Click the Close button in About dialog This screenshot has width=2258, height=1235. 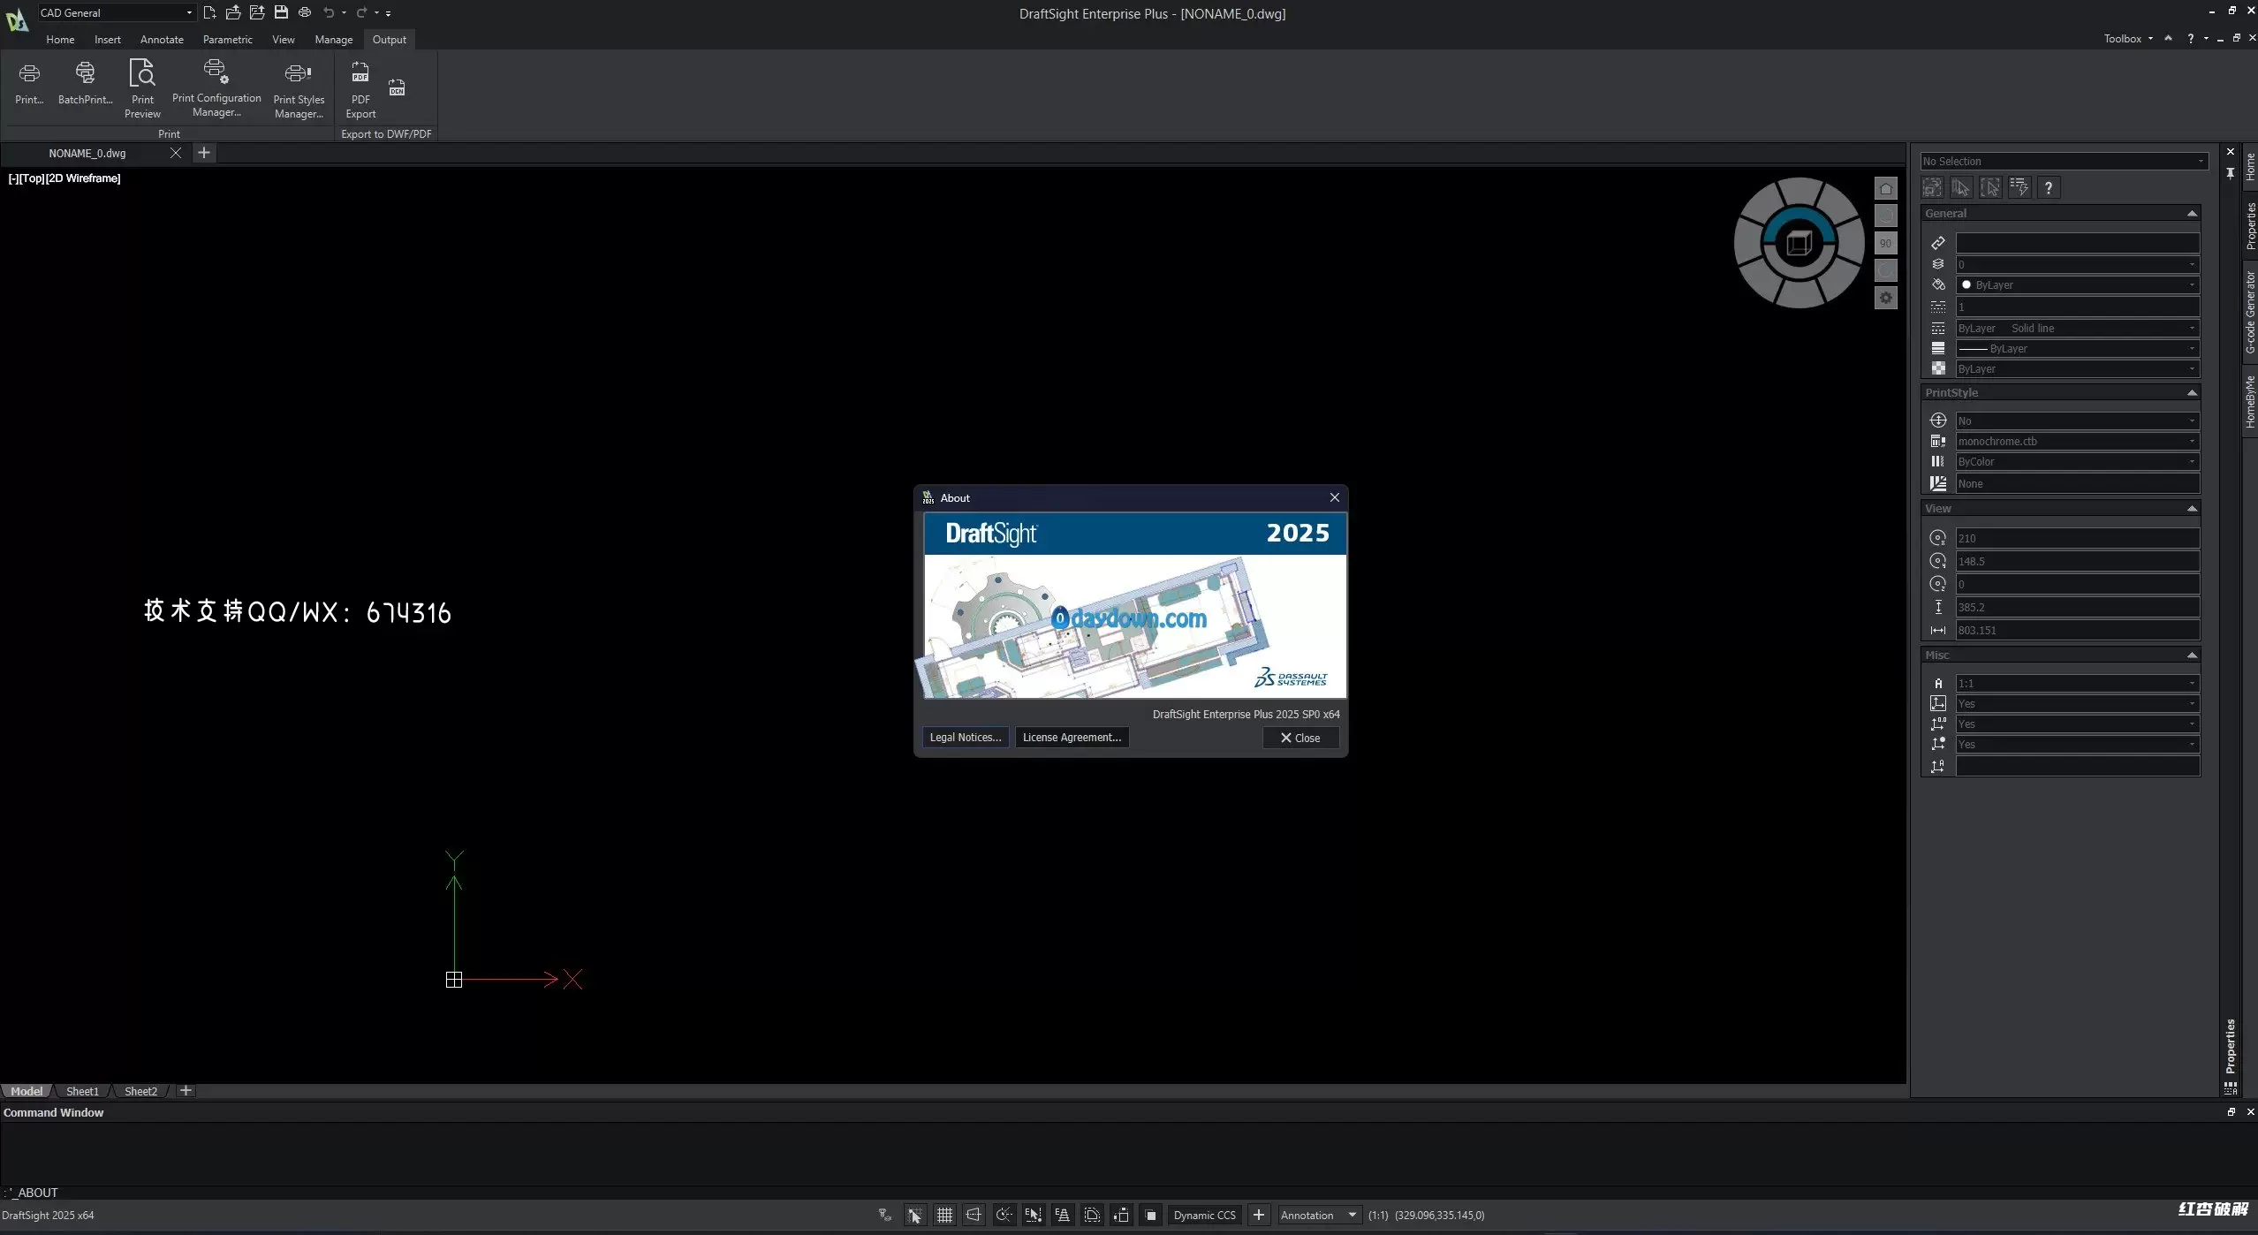[x=1300, y=737]
